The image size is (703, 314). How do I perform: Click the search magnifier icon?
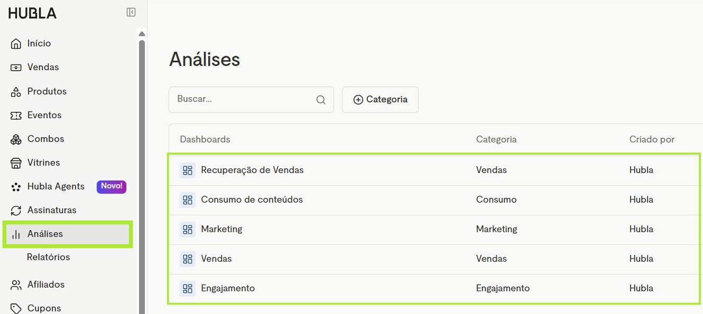[x=321, y=100]
